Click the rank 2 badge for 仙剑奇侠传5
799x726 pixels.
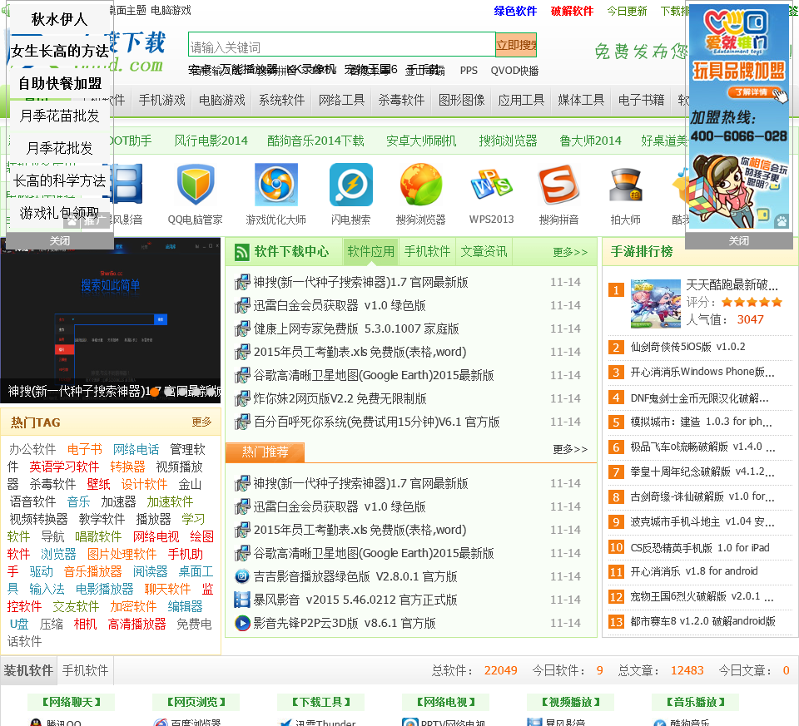616,348
